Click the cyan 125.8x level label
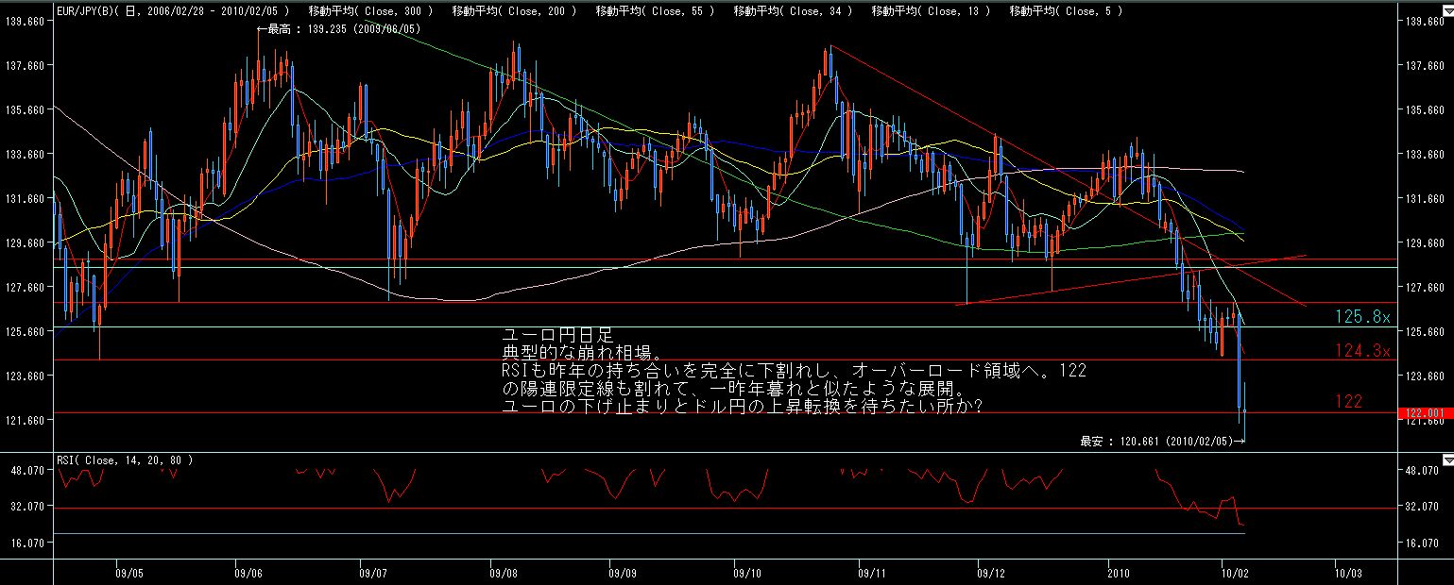Viewport: 1454px width, 585px height. (x=1363, y=316)
